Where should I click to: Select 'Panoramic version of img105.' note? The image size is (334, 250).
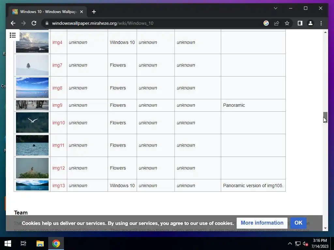[x=253, y=186]
